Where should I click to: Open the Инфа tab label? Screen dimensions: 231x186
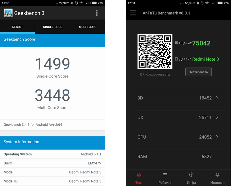pyautogui.click(x=191, y=183)
